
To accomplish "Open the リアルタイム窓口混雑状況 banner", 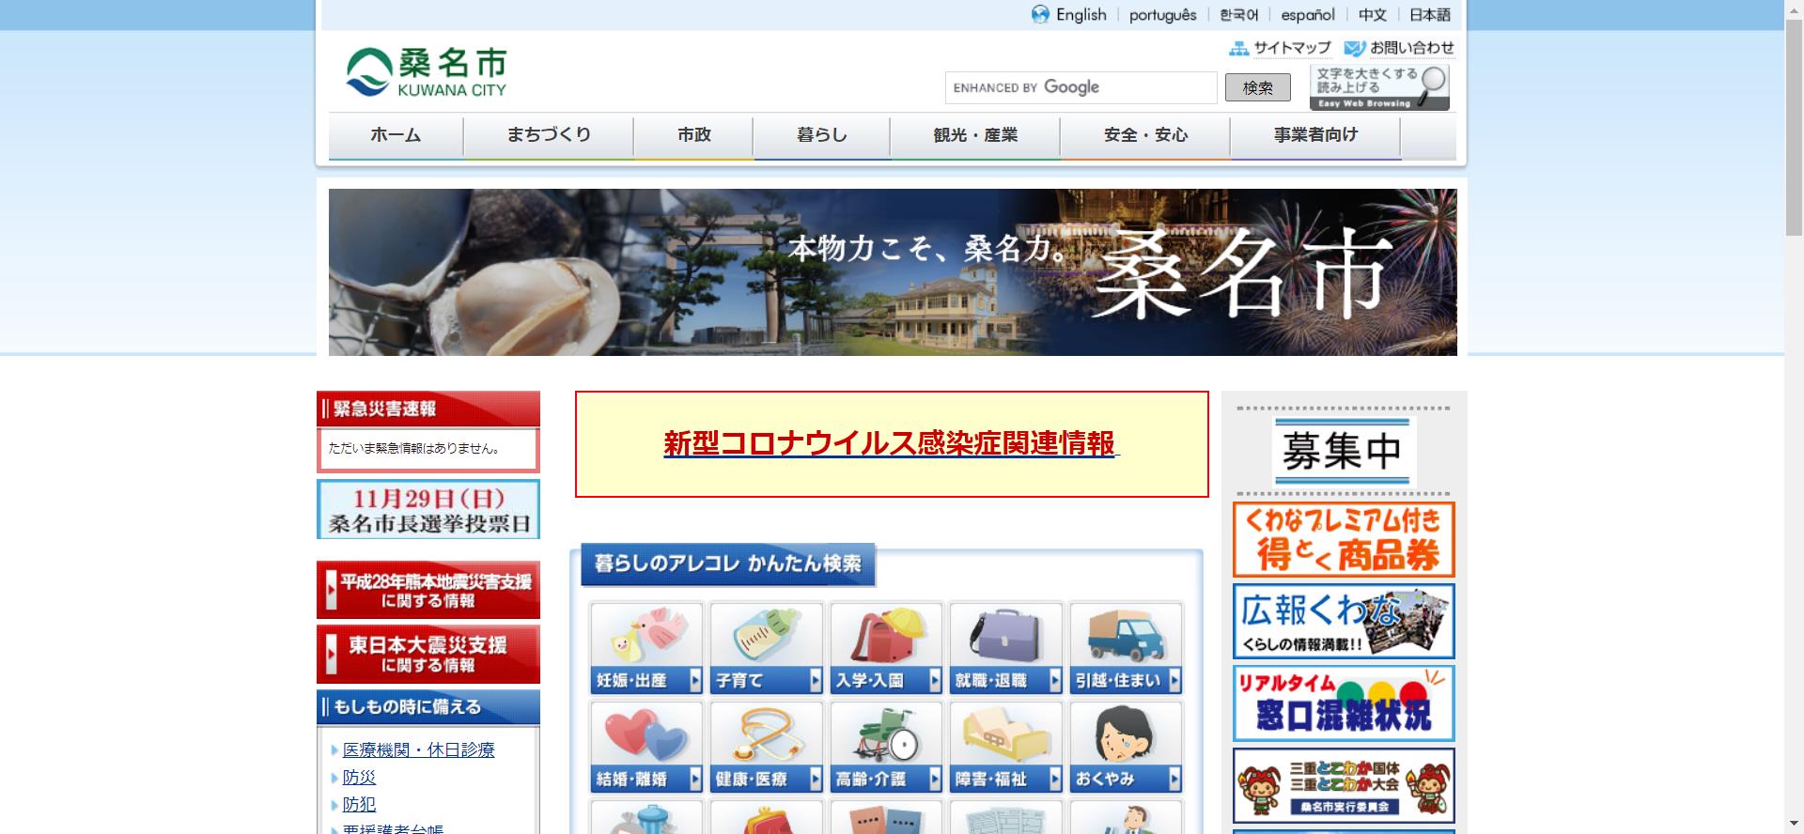I will (x=1344, y=703).
